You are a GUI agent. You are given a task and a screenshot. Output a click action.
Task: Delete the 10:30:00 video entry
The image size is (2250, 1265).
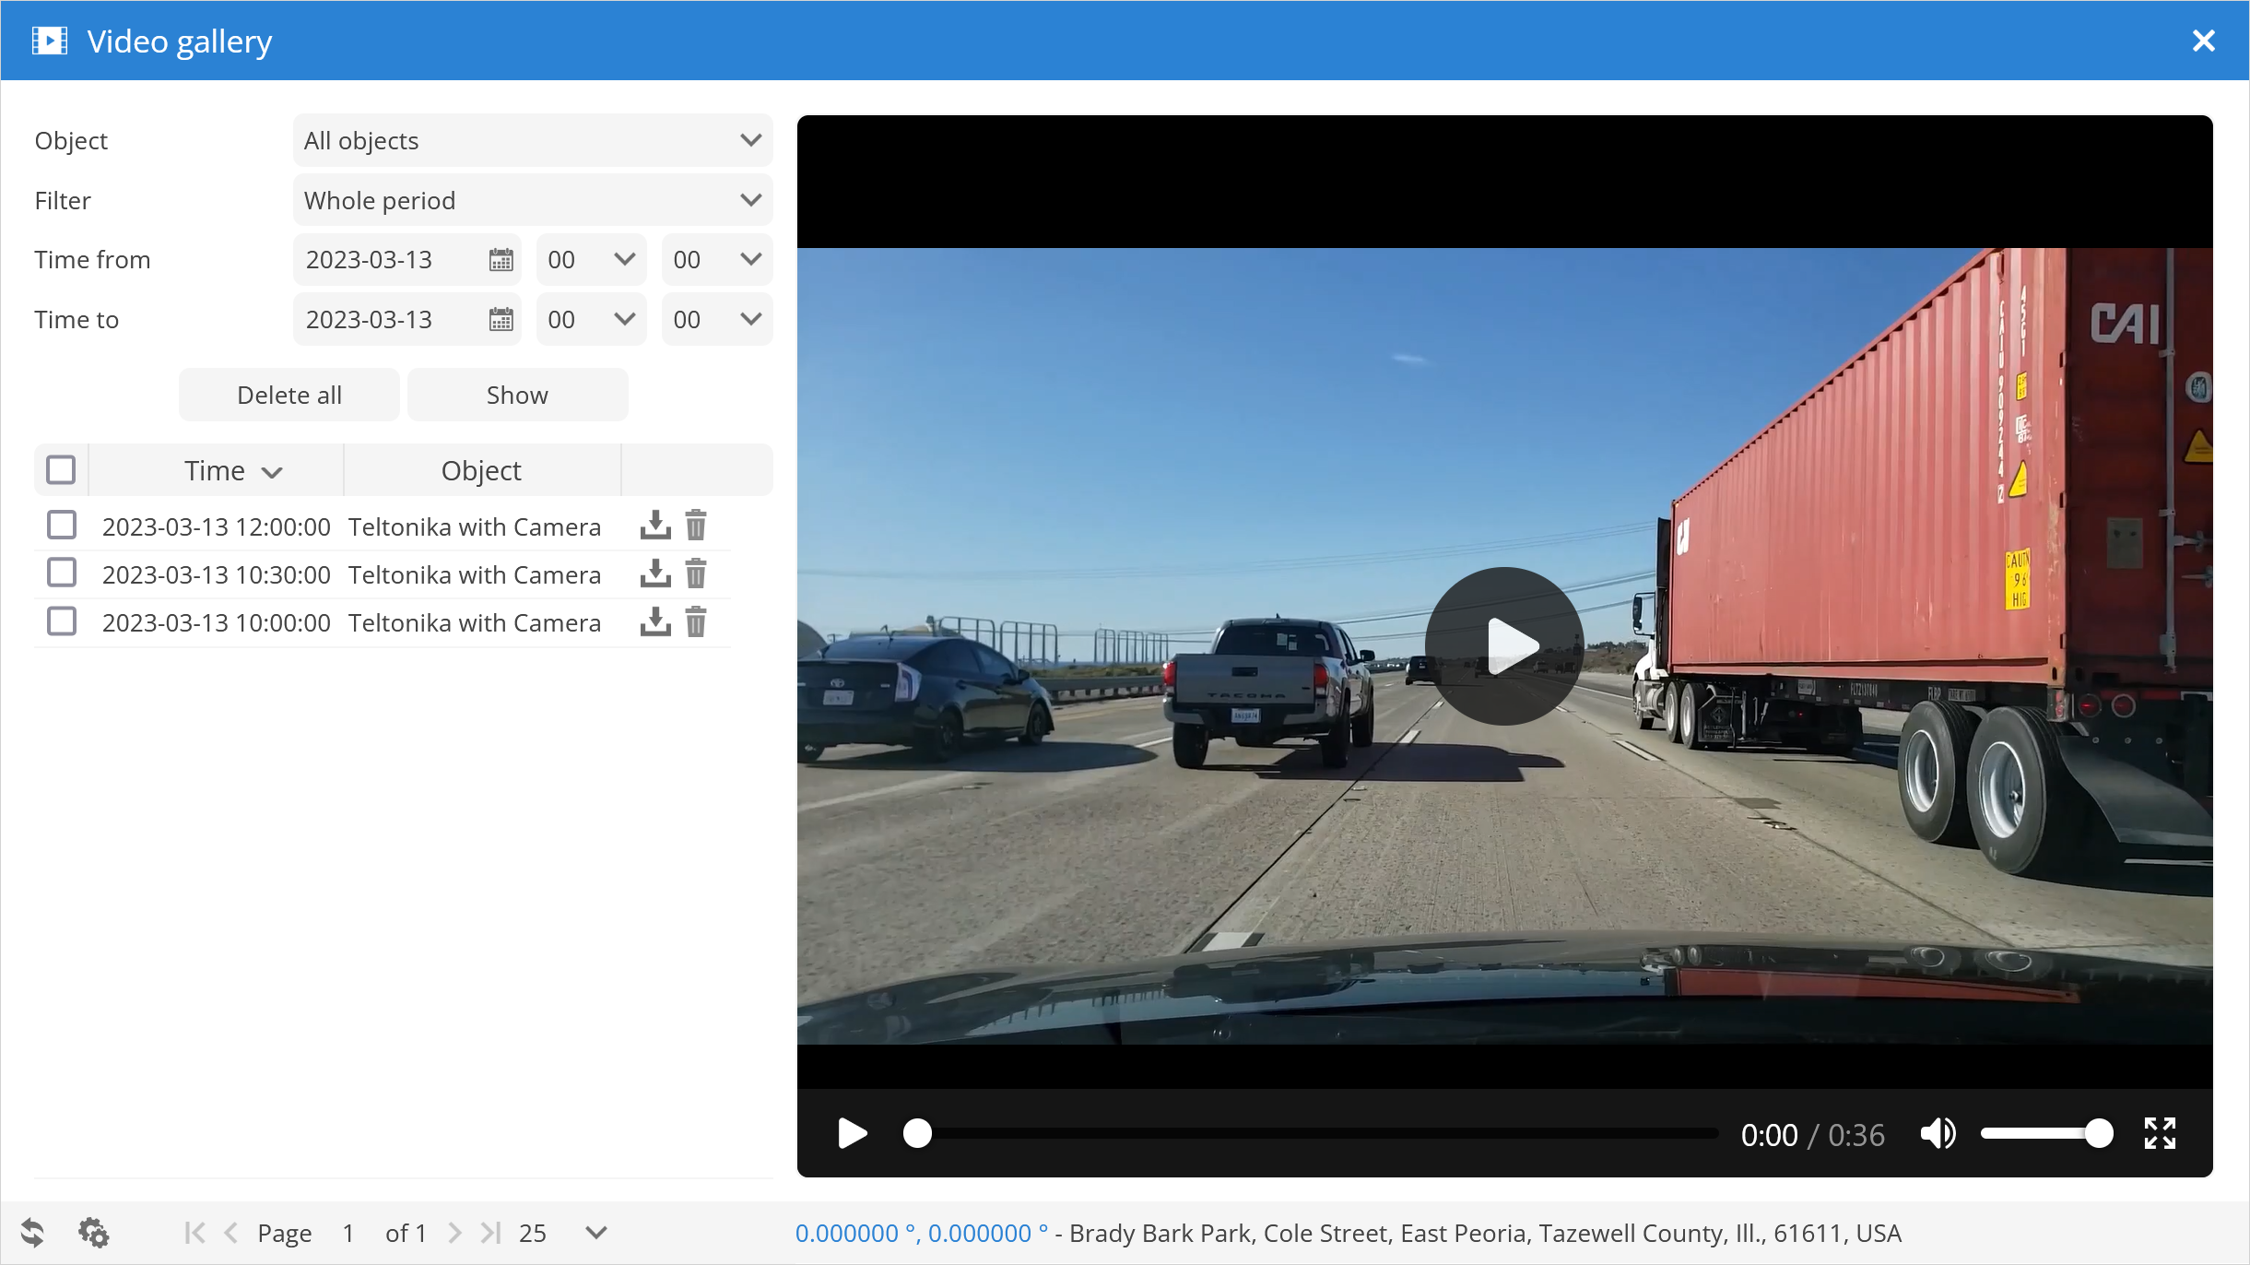point(696,573)
